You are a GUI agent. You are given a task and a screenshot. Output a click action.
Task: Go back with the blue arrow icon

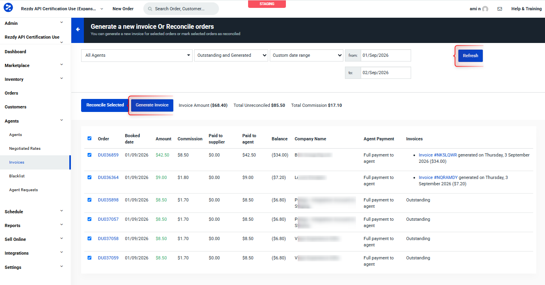click(x=78, y=30)
